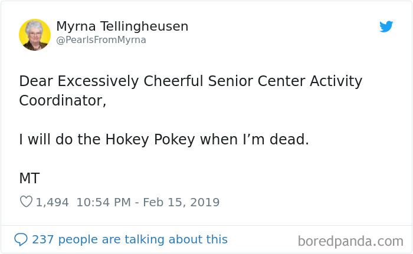Click the 1,494 likes count

(53, 202)
